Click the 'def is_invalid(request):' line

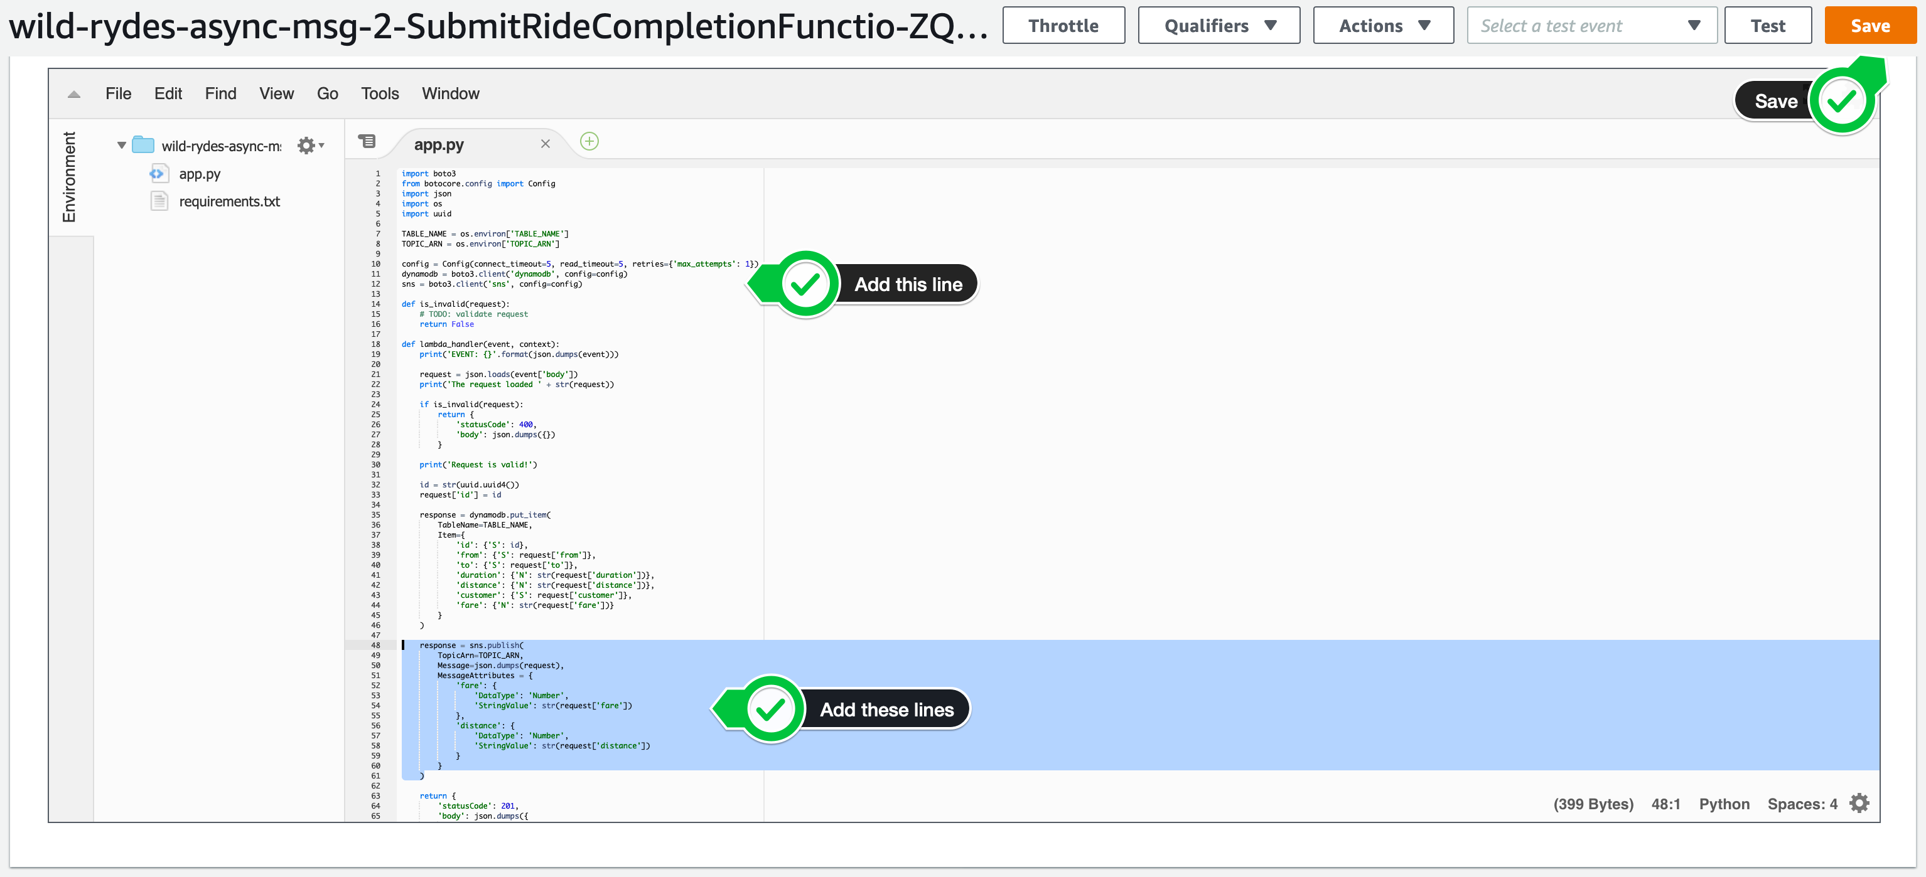coord(455,304)
